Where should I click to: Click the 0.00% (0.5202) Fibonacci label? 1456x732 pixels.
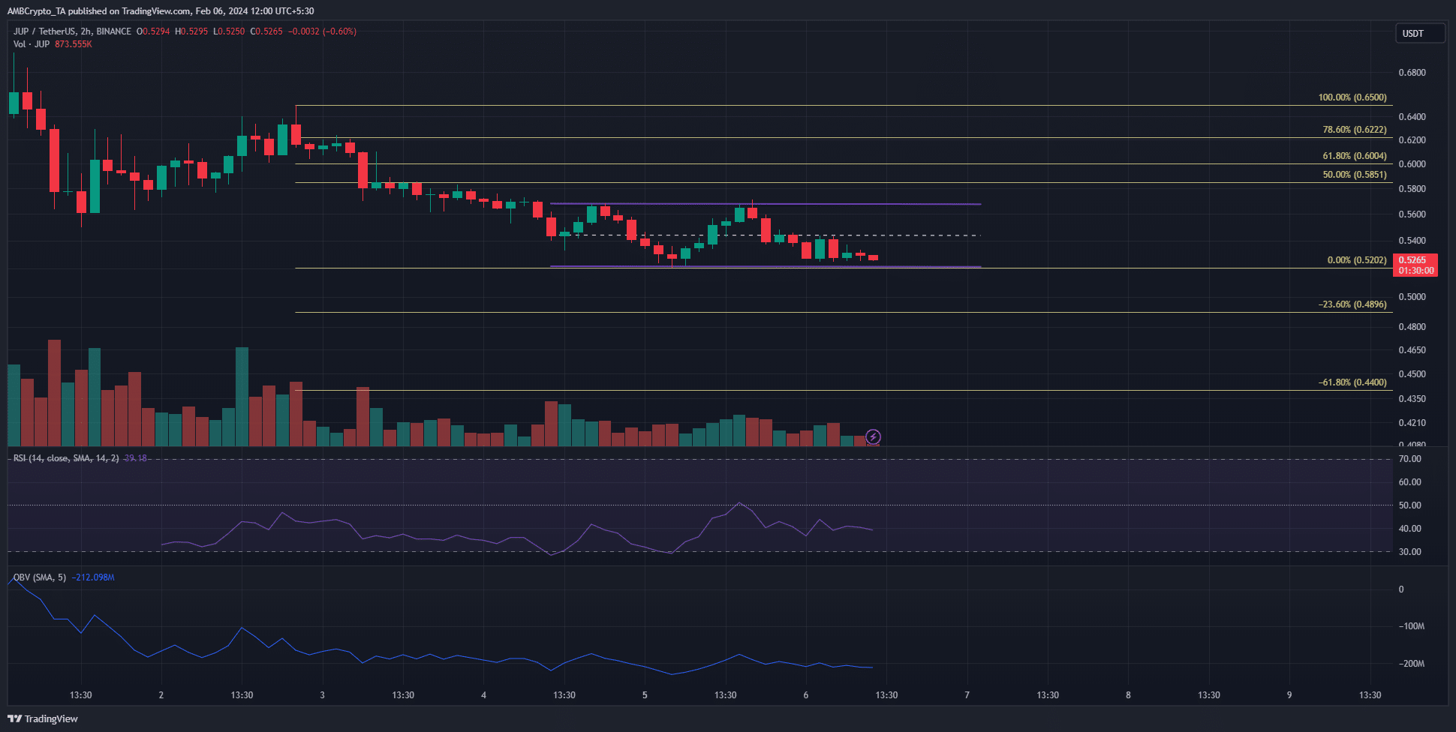click(x=1357, y=260)
